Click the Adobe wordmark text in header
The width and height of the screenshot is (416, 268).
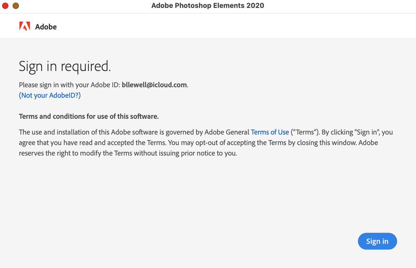46,27
